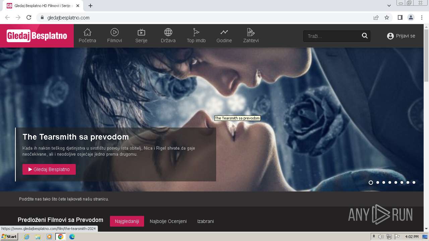The width and height of the screenshot is (429, 241).
Task: Open the Početna home icon
Action: [x=87, y=32]
